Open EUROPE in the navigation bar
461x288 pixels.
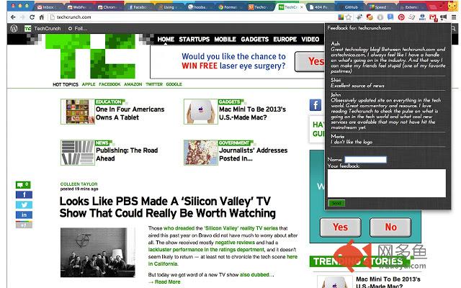coord(285,40)
